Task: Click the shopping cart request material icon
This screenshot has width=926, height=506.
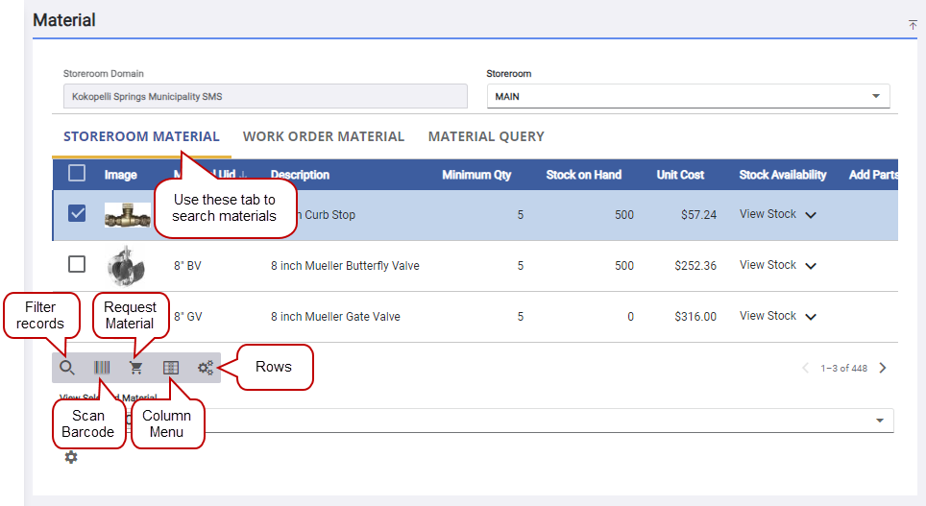Action: click(x=136, y=368)
